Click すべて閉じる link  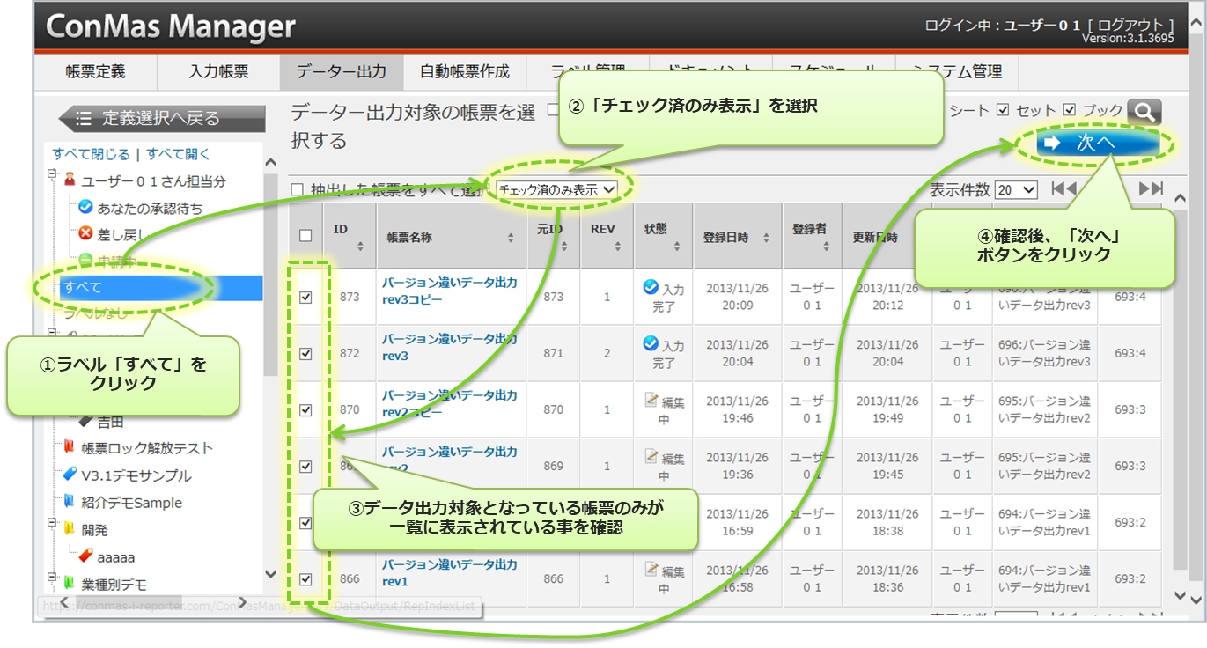pyautogui.click(x=91, y=154)
